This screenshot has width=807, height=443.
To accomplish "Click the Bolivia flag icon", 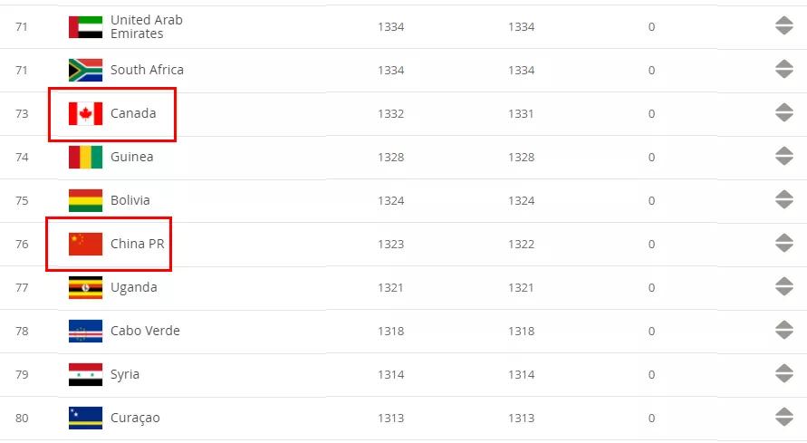I will (x=85, y=200).
